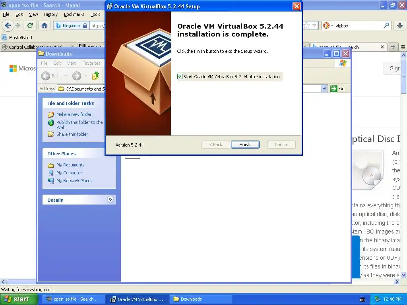The image size is (407, 305).
Task: Reload the page in Mypal browser
Action: pyautogui.click(x=30, y=25)
